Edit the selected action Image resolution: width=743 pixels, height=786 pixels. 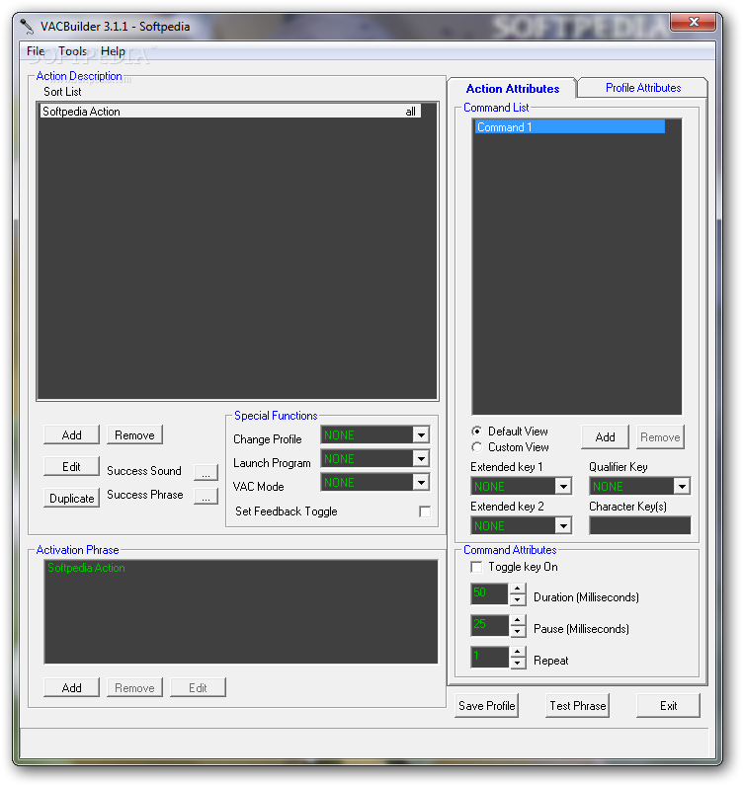[x=71, y=466]
